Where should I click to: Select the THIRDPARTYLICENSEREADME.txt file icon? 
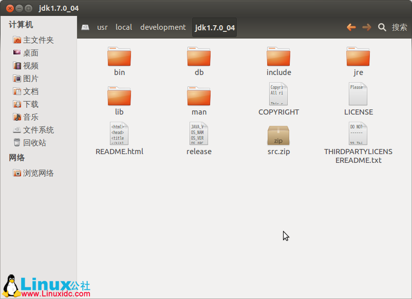(358, 133)
